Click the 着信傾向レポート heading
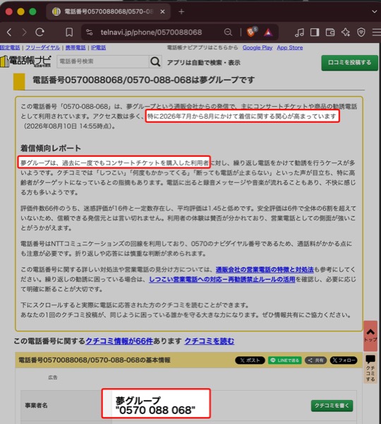The image size is (381, 424). coord(51,148)
